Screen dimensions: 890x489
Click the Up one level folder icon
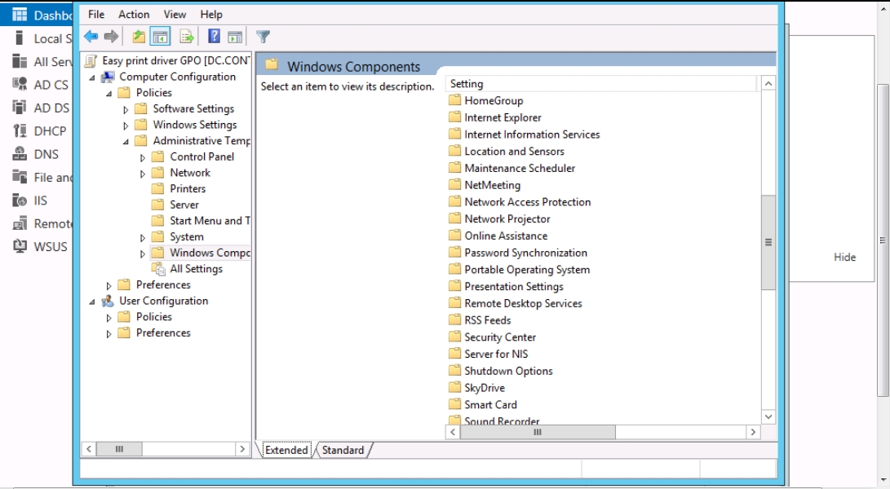(139, 37)
